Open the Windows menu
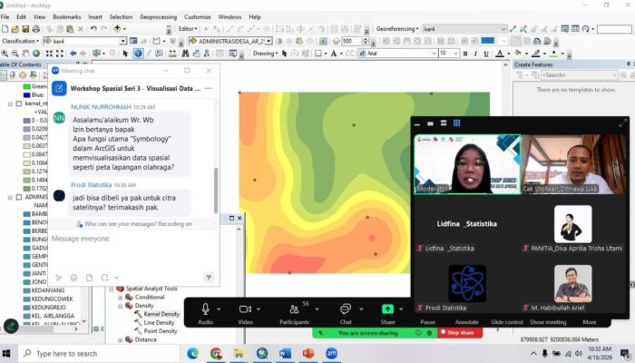The height and width of the screenshot is (363, 635). pyautogui.click(x=230, y=17)
